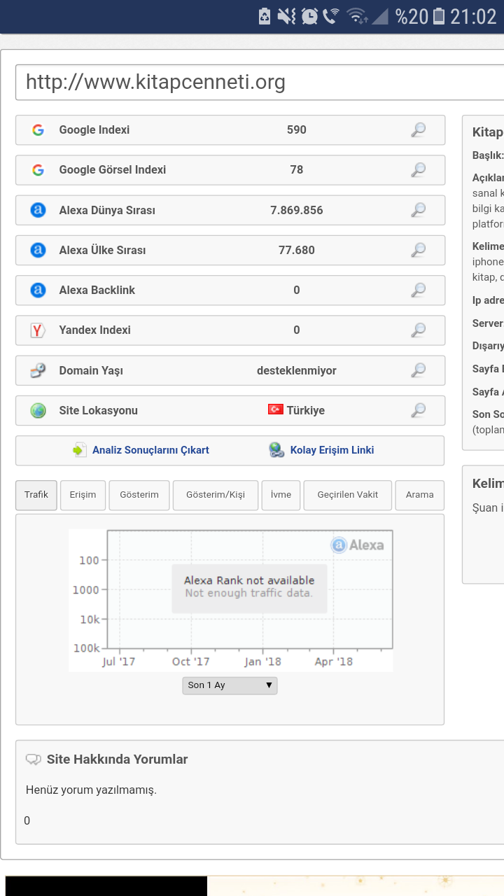Select the Trafik tab
This screenshot has width=504, height=896.
pyautogui.click(x=36, y=495)
